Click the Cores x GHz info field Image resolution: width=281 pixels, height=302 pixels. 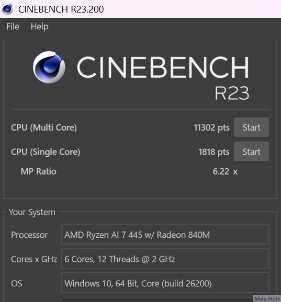(x=165, y=259)
